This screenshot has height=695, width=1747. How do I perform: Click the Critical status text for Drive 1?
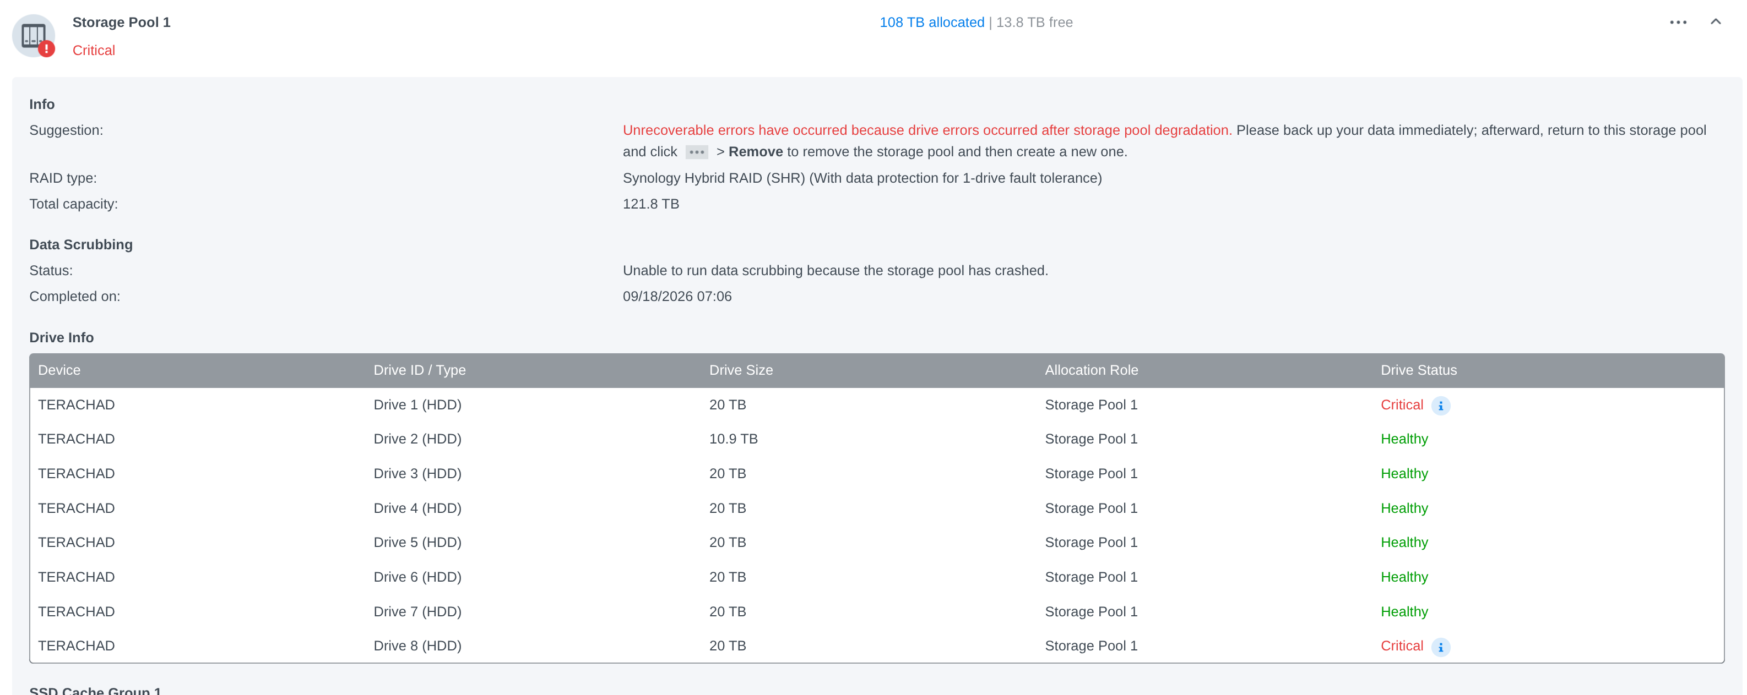pos(1401,404)
